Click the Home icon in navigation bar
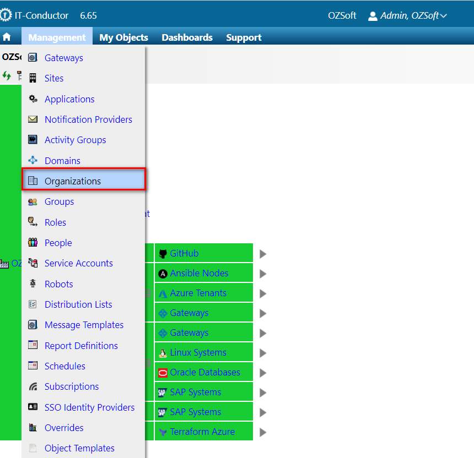This screenshot has height=458, width=474. coord(7,37)
